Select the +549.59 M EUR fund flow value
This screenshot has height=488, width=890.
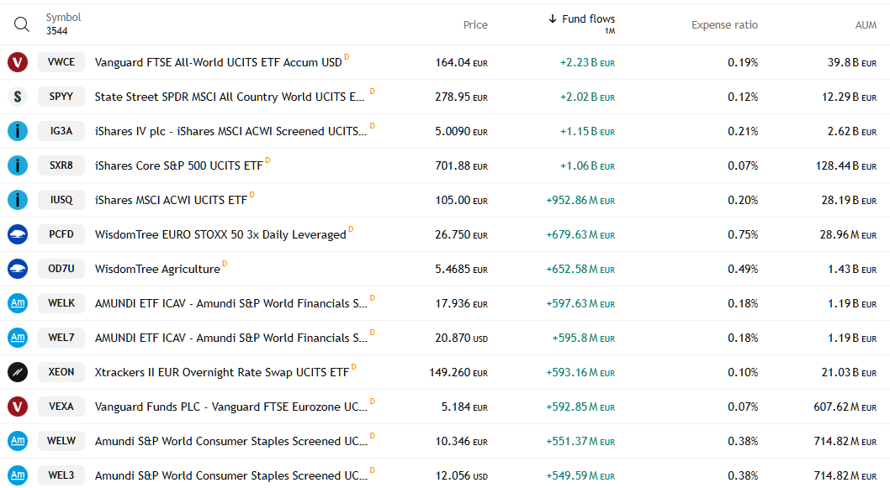[x=580, y=475]
